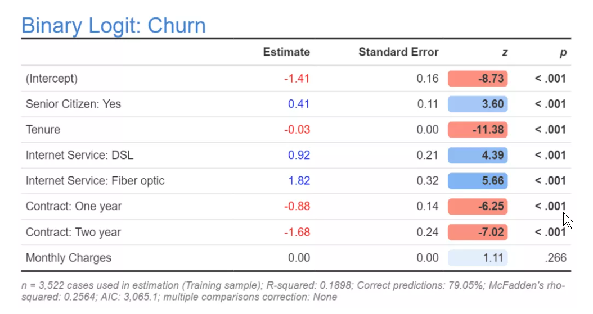Screen dimensions: 593x314
Task: Select the Contract: Two year label
Action: point(73,232)
